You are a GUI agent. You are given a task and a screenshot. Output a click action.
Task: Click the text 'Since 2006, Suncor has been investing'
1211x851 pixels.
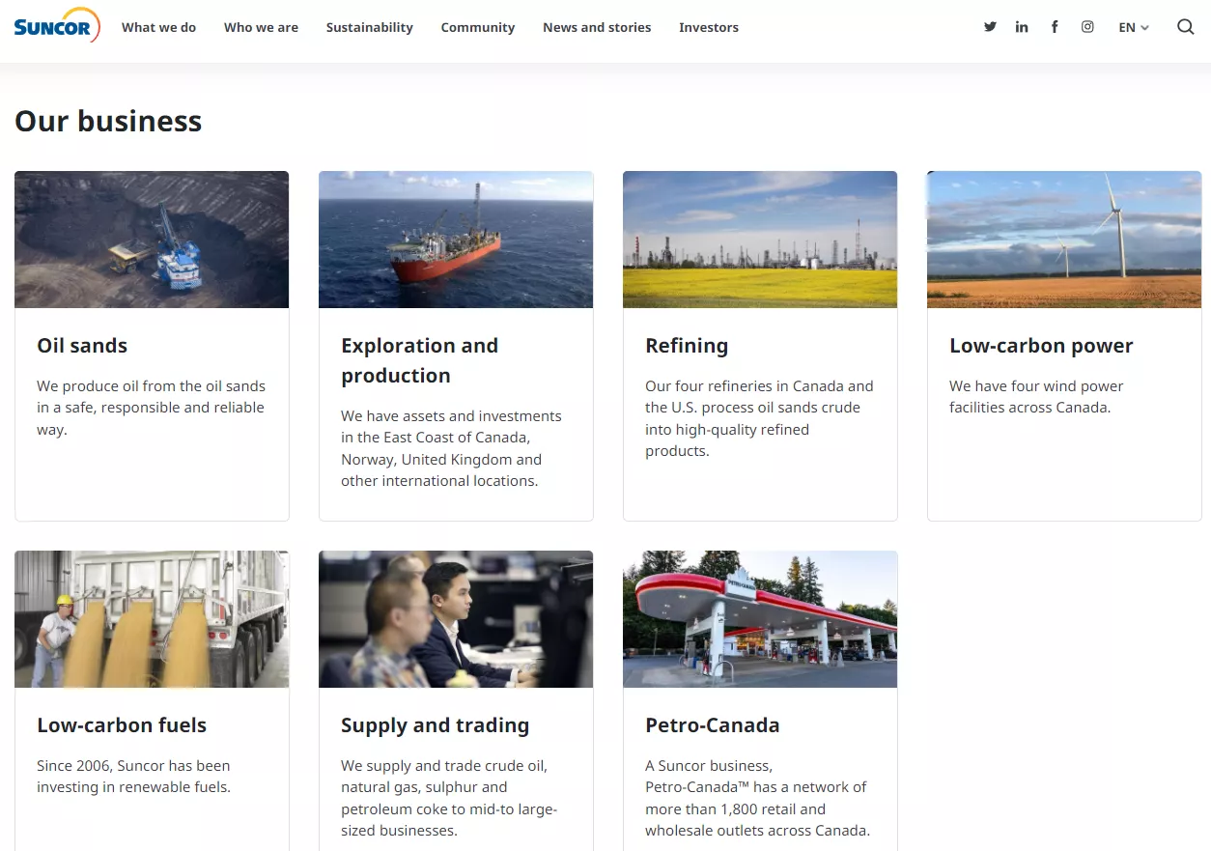pyautogui.click(x=133, y=777)
